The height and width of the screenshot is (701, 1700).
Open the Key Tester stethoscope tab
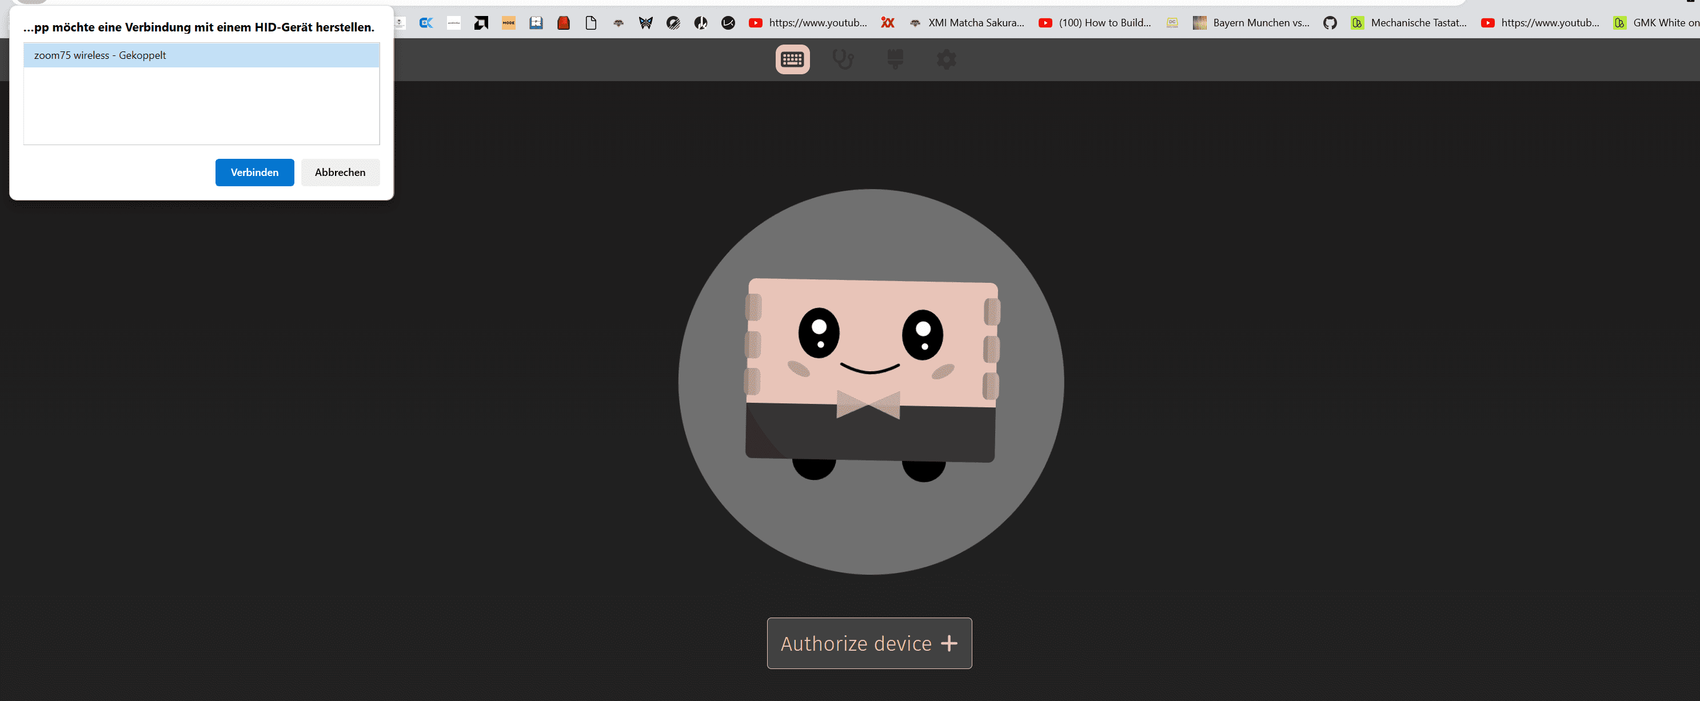843,59
